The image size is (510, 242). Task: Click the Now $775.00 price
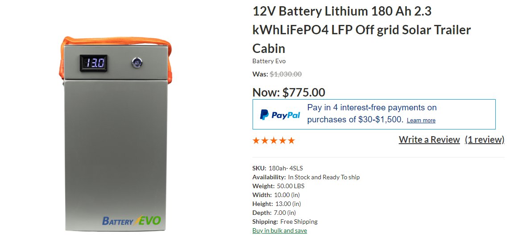pos(289,93)
